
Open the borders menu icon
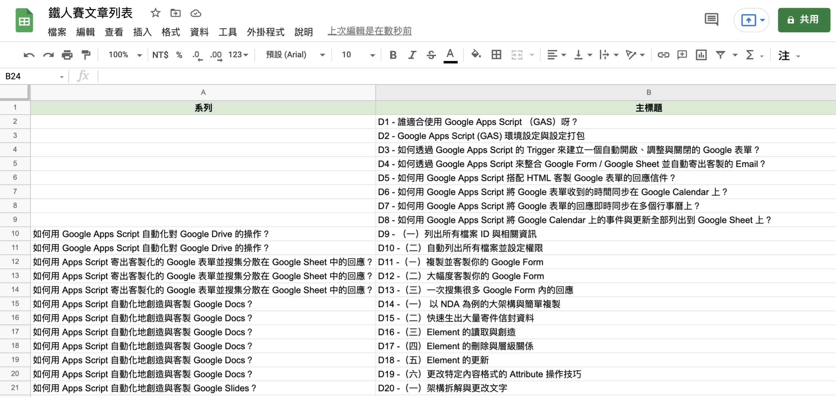[x=496, y=55]
